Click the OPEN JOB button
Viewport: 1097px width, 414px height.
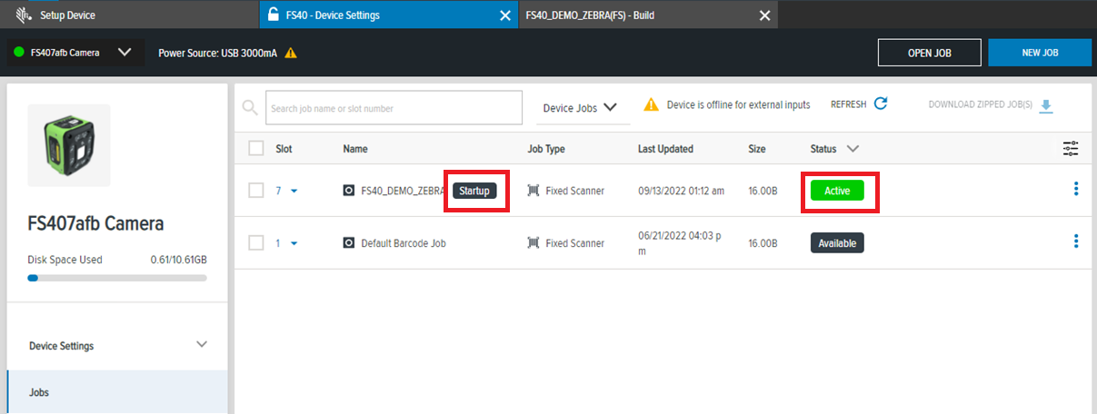929,53
